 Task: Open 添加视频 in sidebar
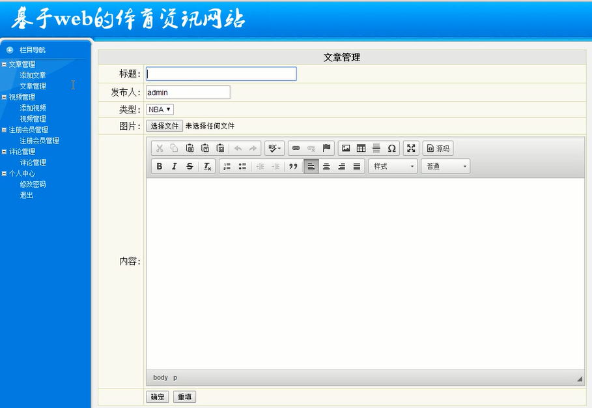33,108
